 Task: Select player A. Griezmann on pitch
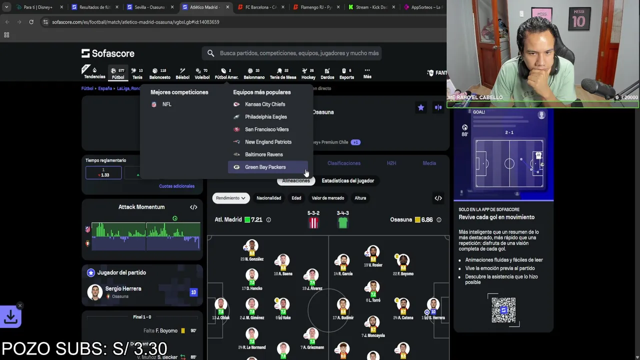312,338
